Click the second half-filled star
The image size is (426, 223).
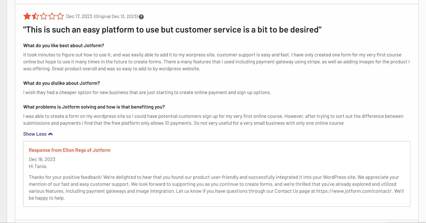(x=35, y=16)
